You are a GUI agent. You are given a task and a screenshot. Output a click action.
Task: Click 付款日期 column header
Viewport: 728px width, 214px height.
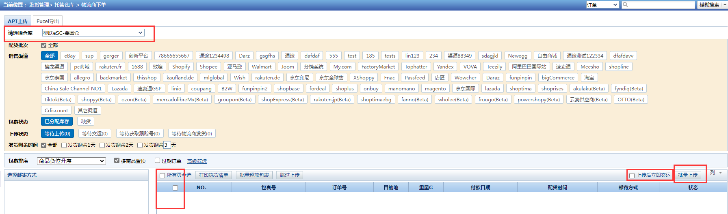(480, 188)
